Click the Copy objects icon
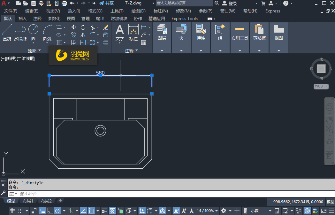Viewport: 335px width, 215px height. click(74, 35)
